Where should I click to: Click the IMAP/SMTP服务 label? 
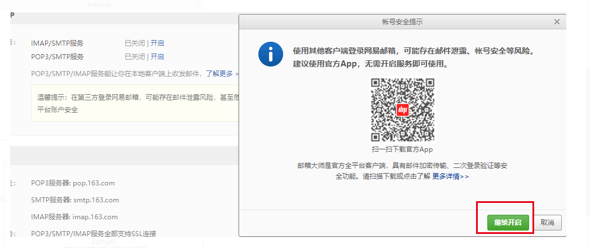coord(57,43)
